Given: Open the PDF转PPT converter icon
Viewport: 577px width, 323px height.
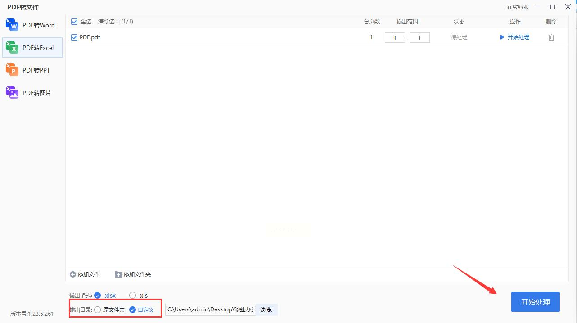Looking at the screenshot, I should tap(12, 70).
